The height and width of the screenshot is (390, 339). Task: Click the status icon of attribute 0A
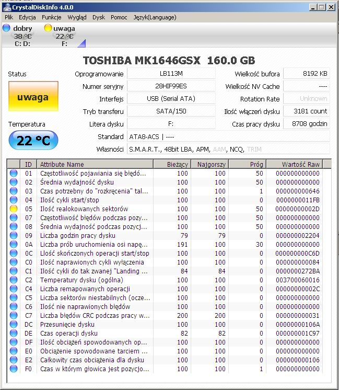pyautogui.click(x=14, y=244)
